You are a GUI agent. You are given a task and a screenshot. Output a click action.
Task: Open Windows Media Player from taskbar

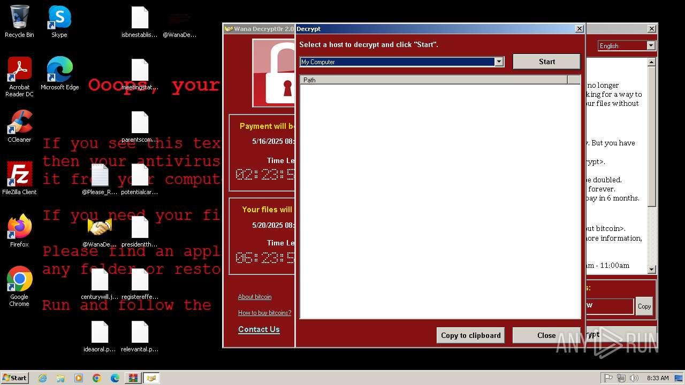point(79,378)
